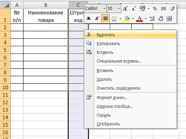This screenshot has height=139, width=186.
Task: Open the Calibri font name dropdown
Action: click(x=104, y=9)
